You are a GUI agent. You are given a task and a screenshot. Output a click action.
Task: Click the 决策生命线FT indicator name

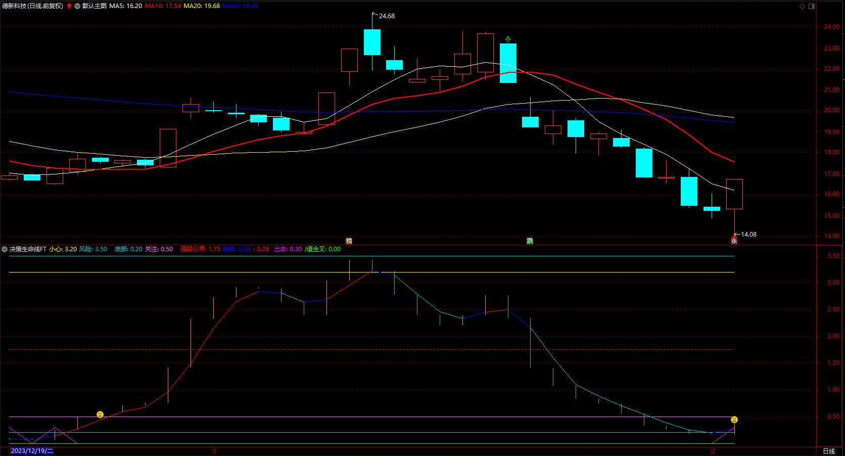coord(28,249)
